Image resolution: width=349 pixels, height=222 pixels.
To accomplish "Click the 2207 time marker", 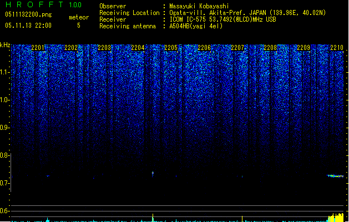I will click(237, 48).
